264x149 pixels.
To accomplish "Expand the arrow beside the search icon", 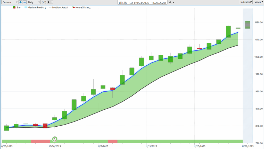I will coord(173,2).
